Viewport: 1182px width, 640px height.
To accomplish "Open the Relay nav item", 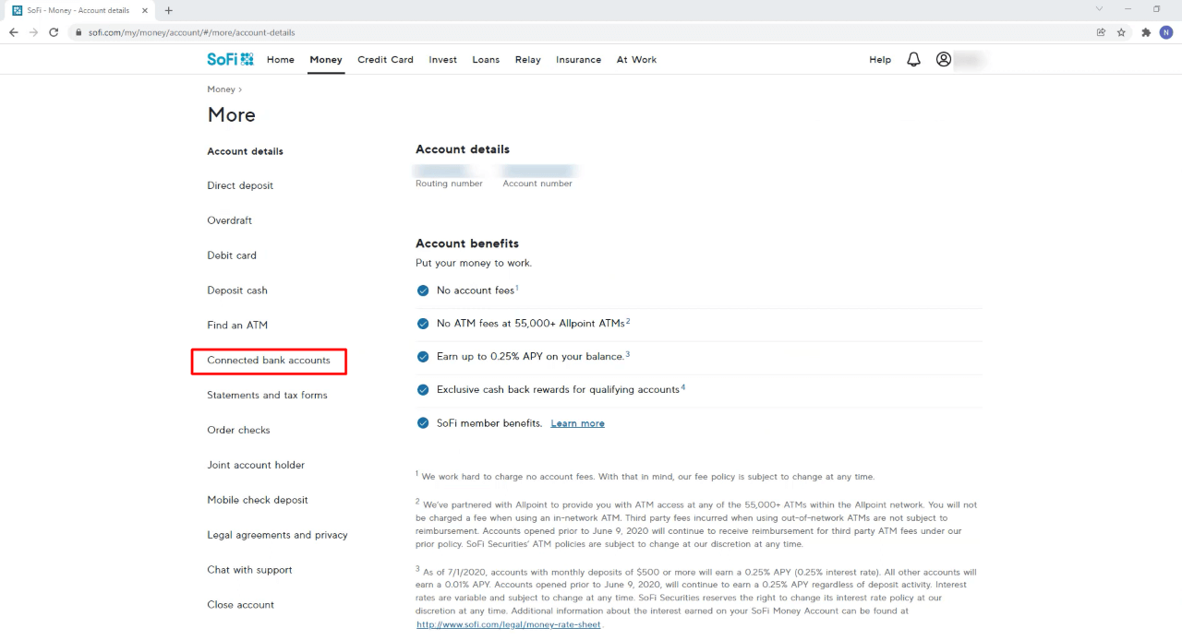I will [528, 59].
